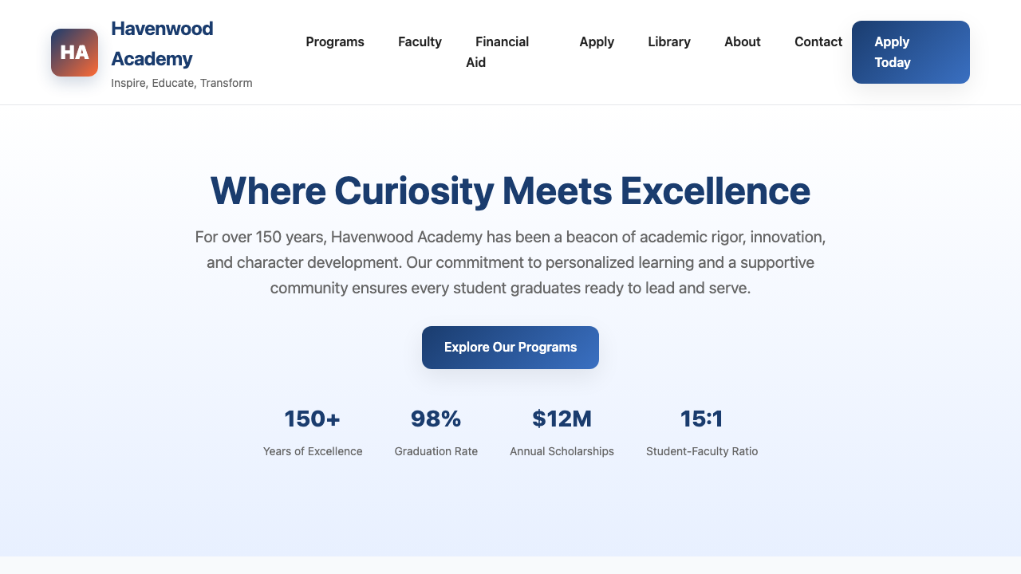Open the About page
Viewport: 1021px width, 574px height.
(742, 41)
